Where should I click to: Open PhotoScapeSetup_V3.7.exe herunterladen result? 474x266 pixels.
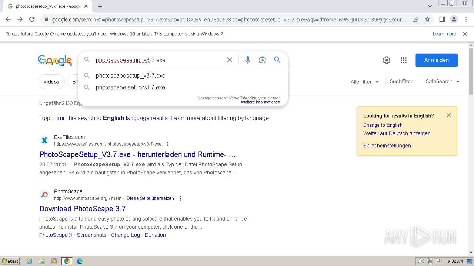tap(137, 154)
